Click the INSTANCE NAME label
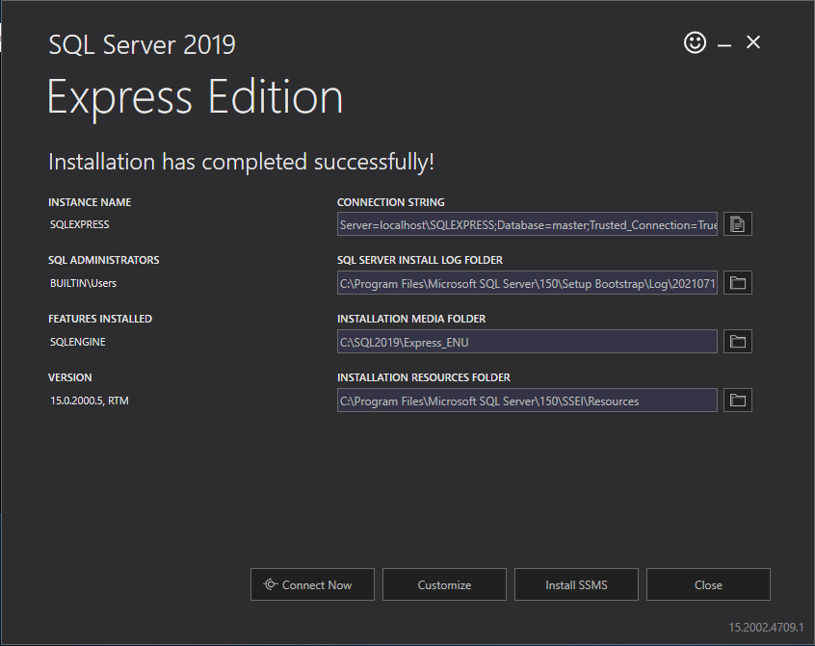The width and height of the screenshot is (815, 646). tap(90, 202)
